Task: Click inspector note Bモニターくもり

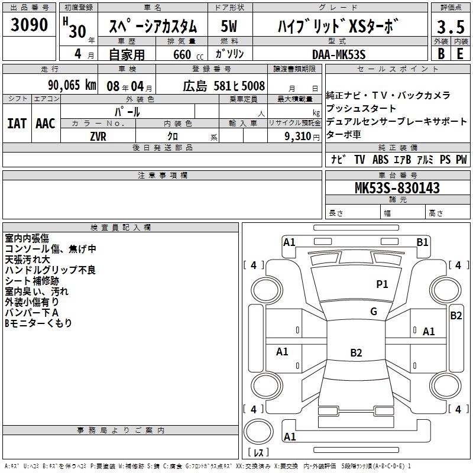Action: point(38,323)
